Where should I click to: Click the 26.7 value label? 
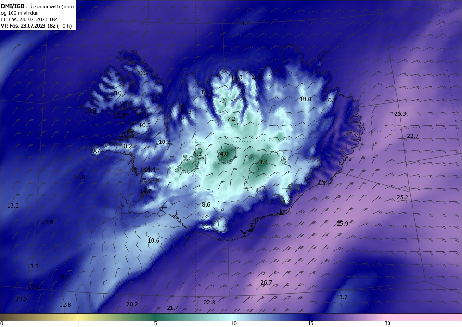tap(266, 283)
